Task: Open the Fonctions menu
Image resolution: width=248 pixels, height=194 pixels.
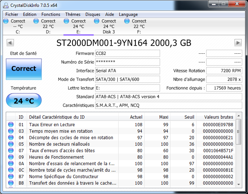Action: [x=51, y=14]
